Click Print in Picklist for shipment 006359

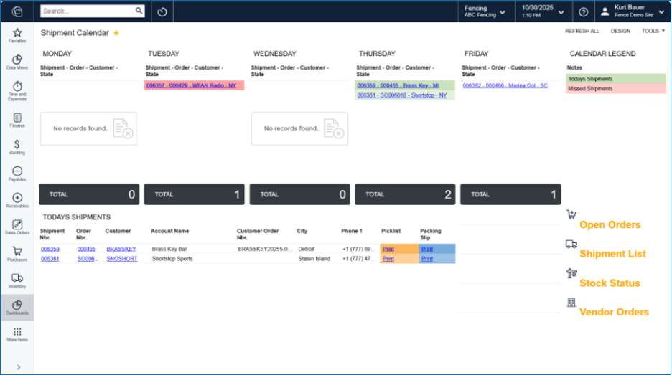pos(388,249)
